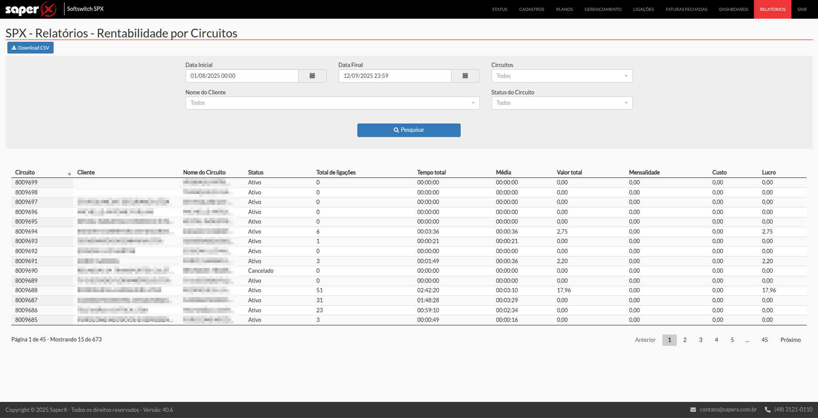This screenshot has height=418, width=818.
Task: Open the Status do Circuito dropdown
Action: click(562, 103)
